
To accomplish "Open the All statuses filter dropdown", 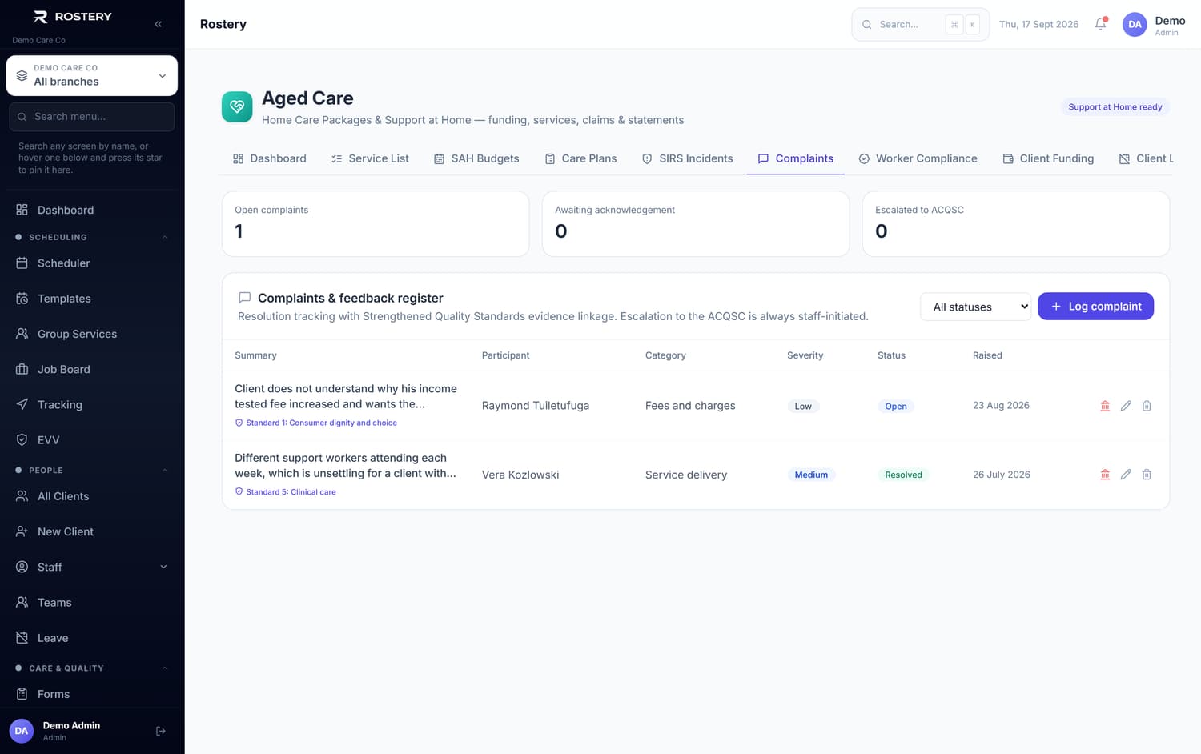I will [976, 307].
